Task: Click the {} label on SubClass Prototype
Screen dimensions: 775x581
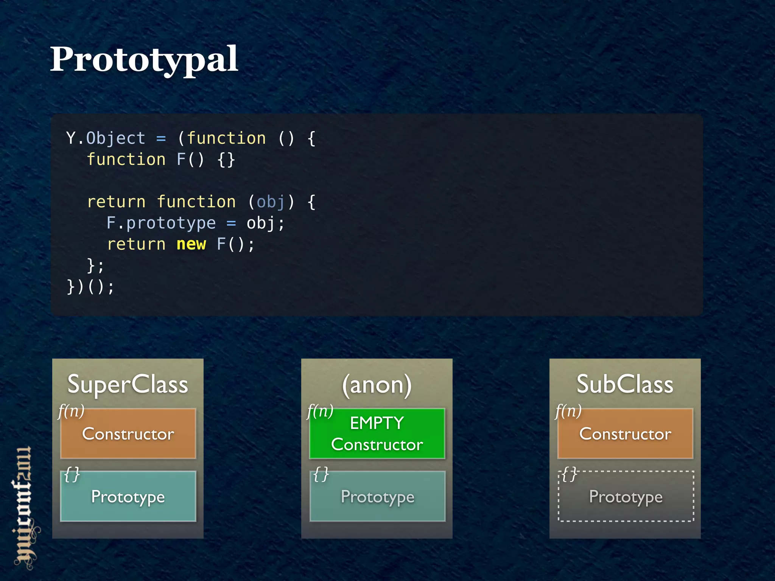Action: [569, 474]
